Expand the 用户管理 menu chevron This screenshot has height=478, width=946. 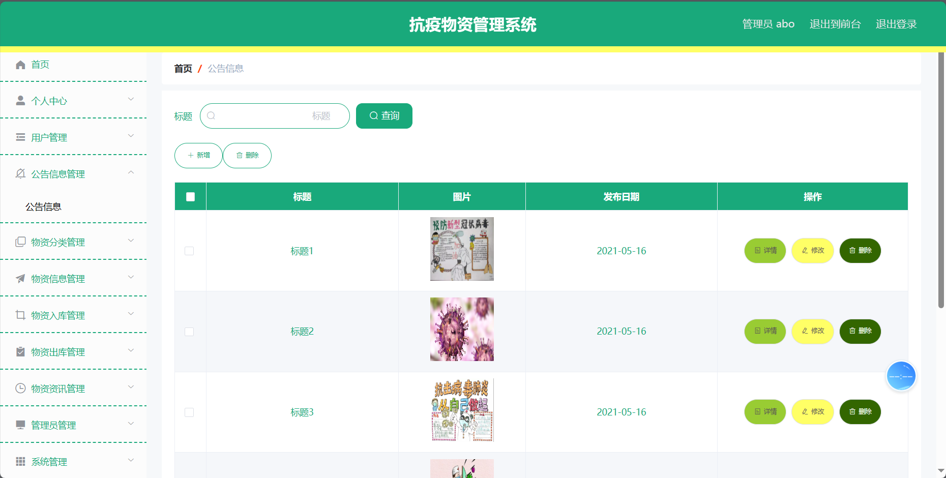[131, 136]
